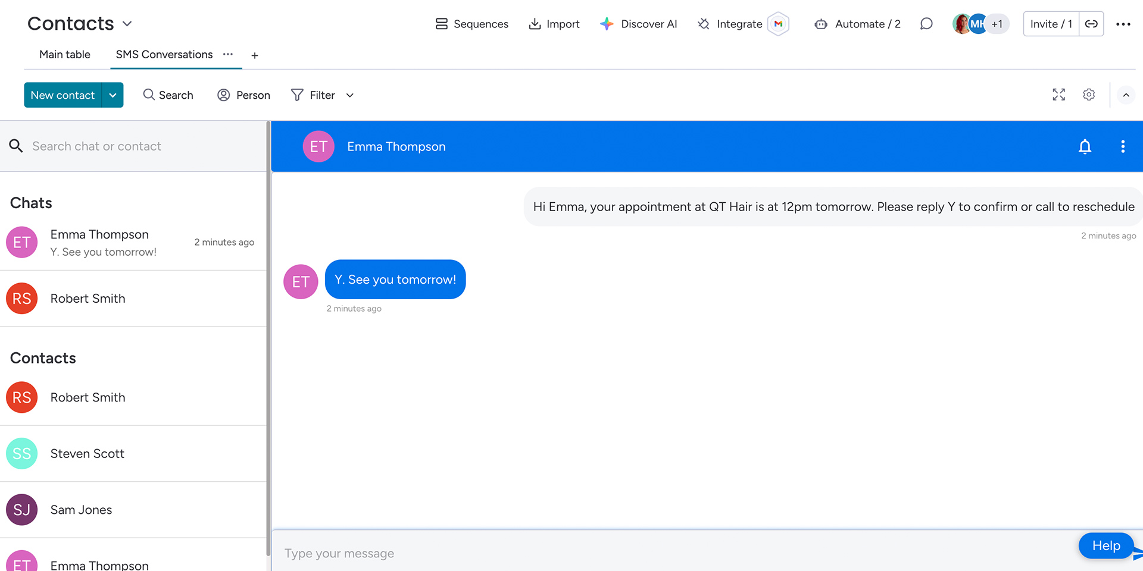Screen dimensions: 1143x571
Task: Click the Invite / 1 button
Action: point(1051,24)
